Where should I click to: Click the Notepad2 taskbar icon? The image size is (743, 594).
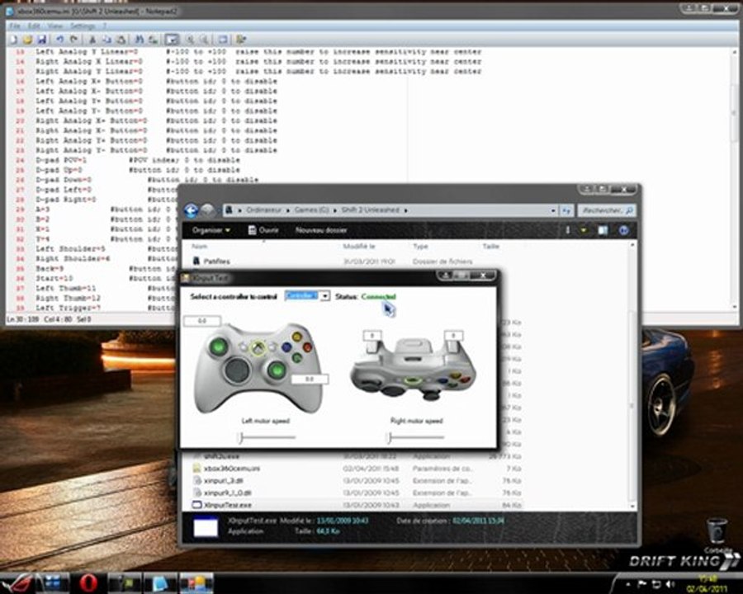(x=160, y=582)
